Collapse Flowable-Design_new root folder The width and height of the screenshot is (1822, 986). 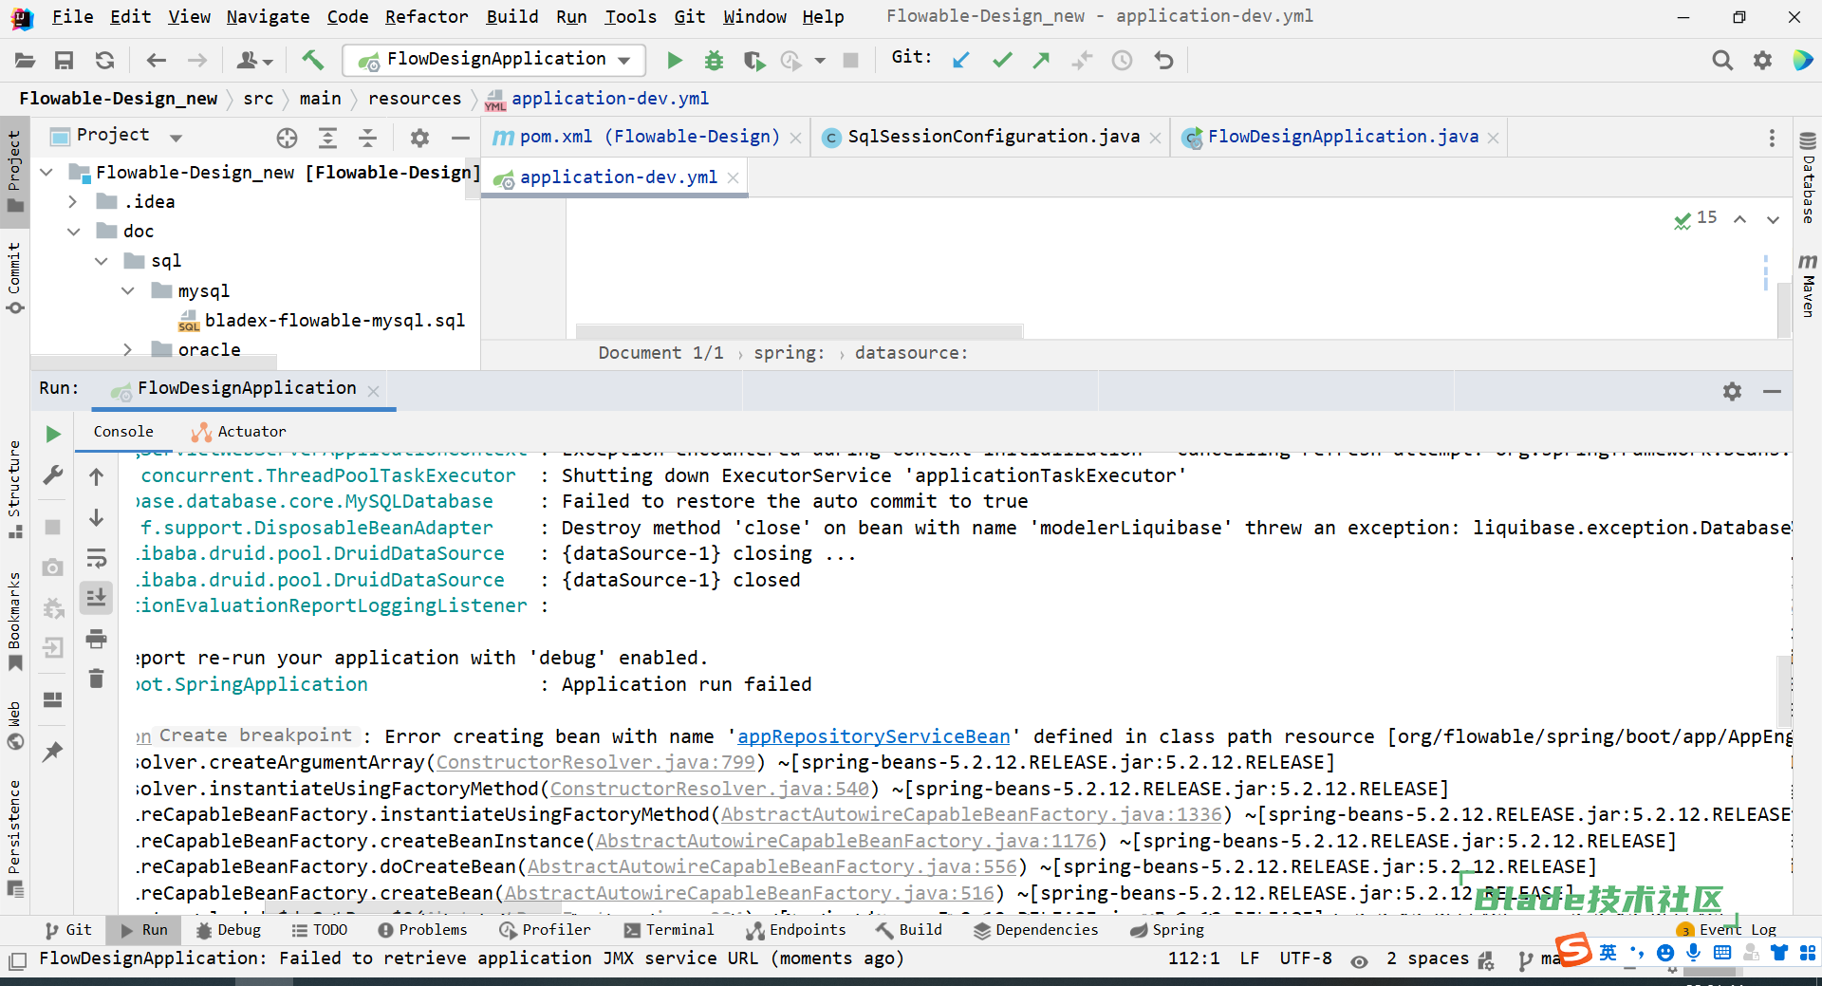pyautogui.click(x=46, y=173)
